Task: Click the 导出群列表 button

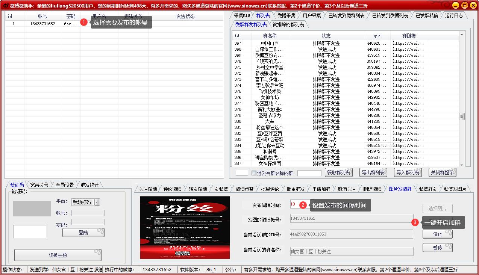Action: (373, 172)
